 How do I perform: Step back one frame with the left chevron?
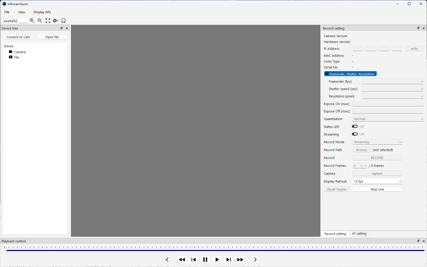click(x=167, y=260)
